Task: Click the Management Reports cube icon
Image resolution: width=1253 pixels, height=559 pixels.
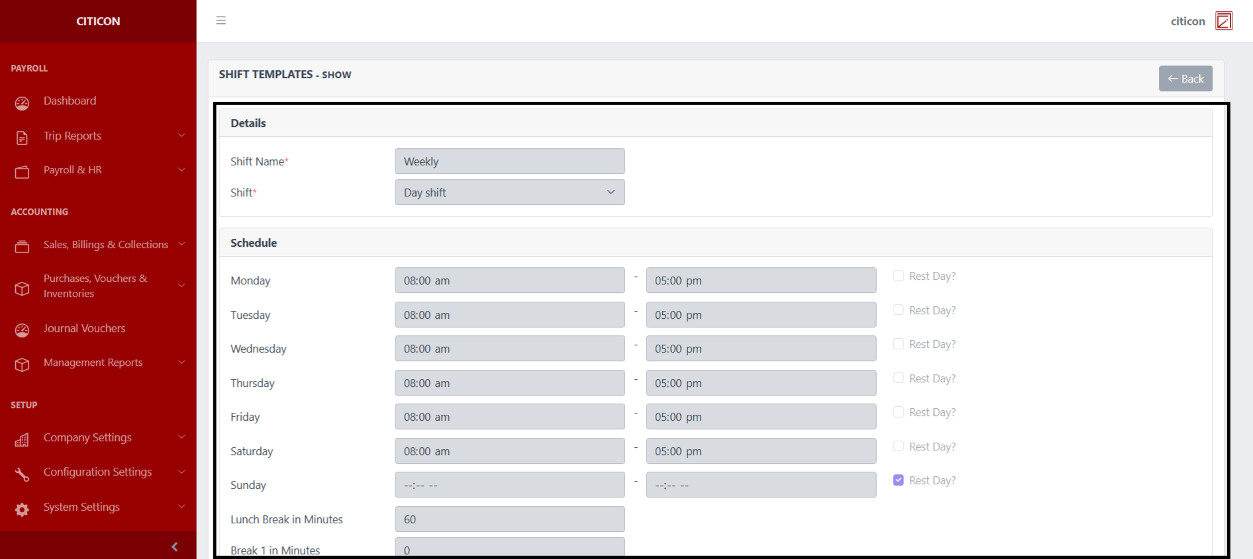Action: pos(22,365)
